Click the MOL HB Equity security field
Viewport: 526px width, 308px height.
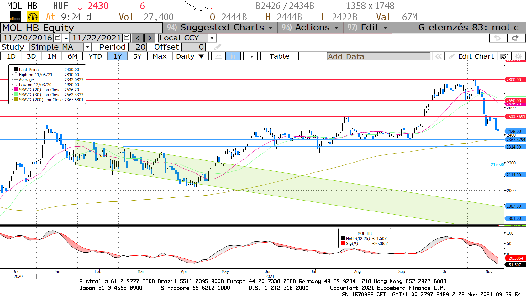coord(82,28)
